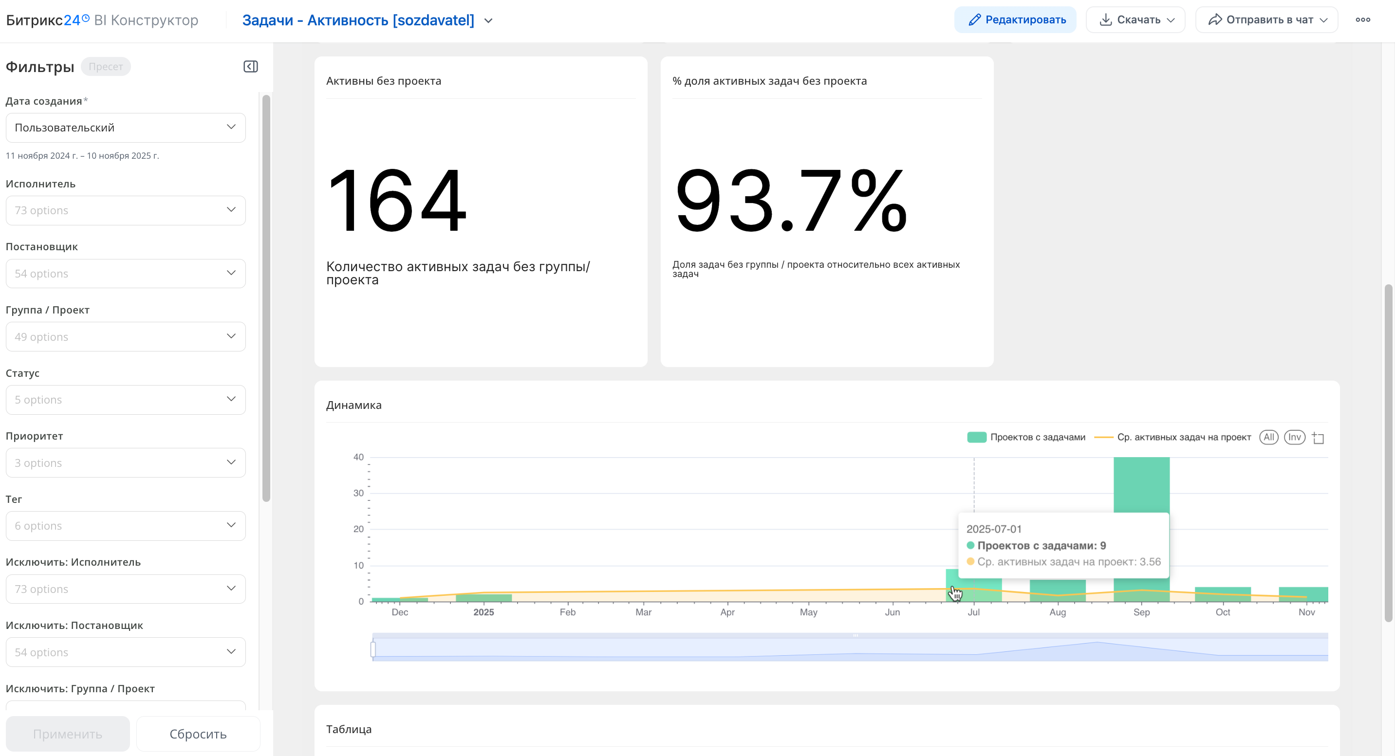Collapse the filters panel icon

[x=250, y=67]
